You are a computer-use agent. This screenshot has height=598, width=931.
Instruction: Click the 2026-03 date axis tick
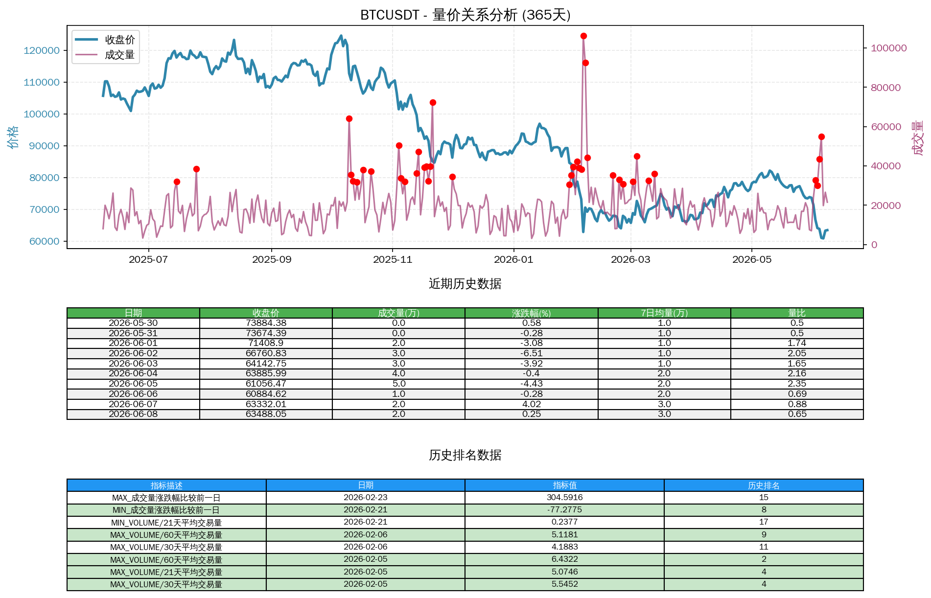(x=630, y=259)
